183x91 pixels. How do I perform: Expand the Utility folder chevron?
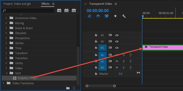coord(6,63)
